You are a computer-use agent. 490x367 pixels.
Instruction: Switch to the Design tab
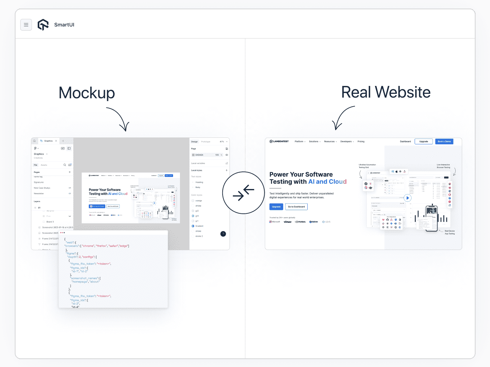[194, 142]
